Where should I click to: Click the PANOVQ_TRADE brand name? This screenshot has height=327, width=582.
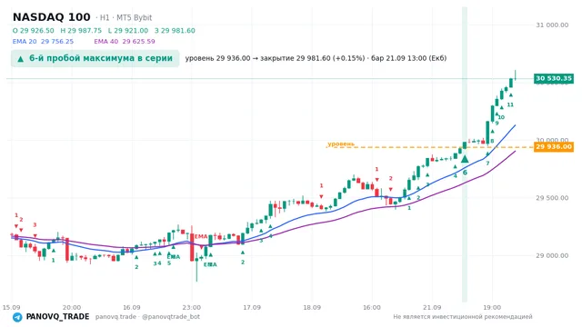click(x=57, y=317)
